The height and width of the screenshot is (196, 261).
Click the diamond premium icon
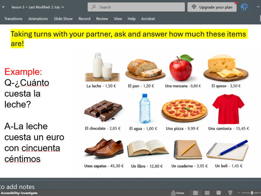pos(194,7)
